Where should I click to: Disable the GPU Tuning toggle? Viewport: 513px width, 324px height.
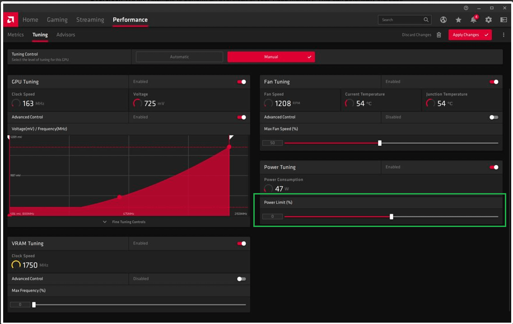point(242,82)
